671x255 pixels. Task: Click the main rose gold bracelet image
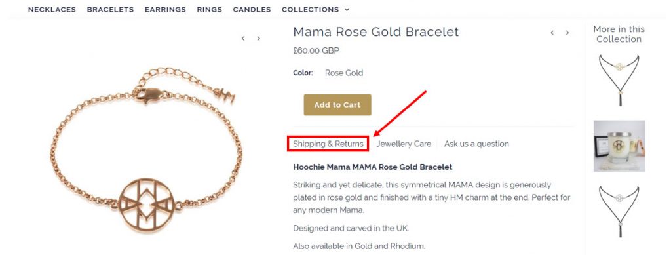[x=145, y=149]
